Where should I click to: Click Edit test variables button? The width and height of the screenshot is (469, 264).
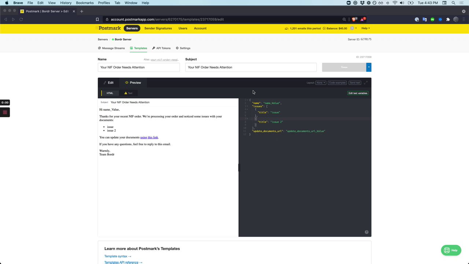pyautogui.click(x=358, y=93)
